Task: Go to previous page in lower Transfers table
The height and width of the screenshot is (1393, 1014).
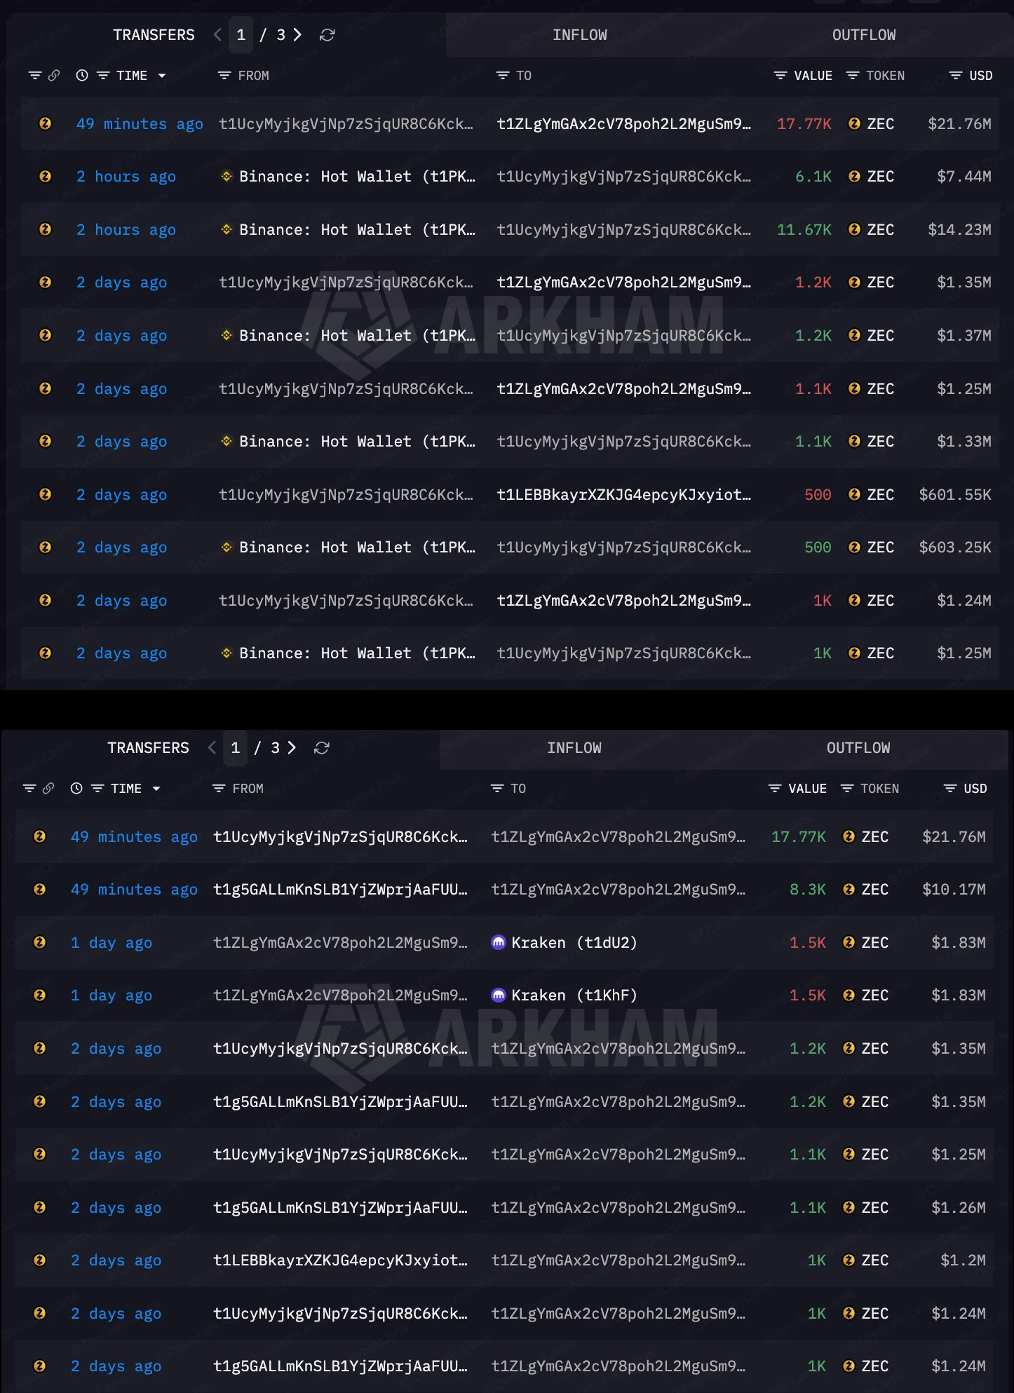Action: coord(212,748)
